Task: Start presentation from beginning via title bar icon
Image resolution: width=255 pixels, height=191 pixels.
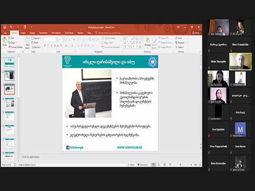Action: click(x=25, y=27)
